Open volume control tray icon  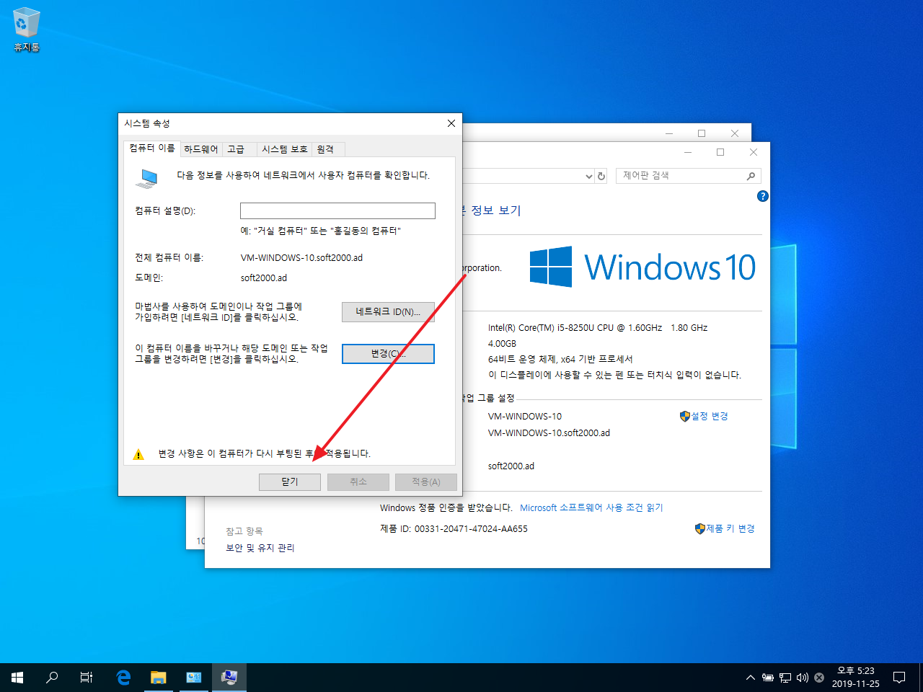click(x=803, y=678)
